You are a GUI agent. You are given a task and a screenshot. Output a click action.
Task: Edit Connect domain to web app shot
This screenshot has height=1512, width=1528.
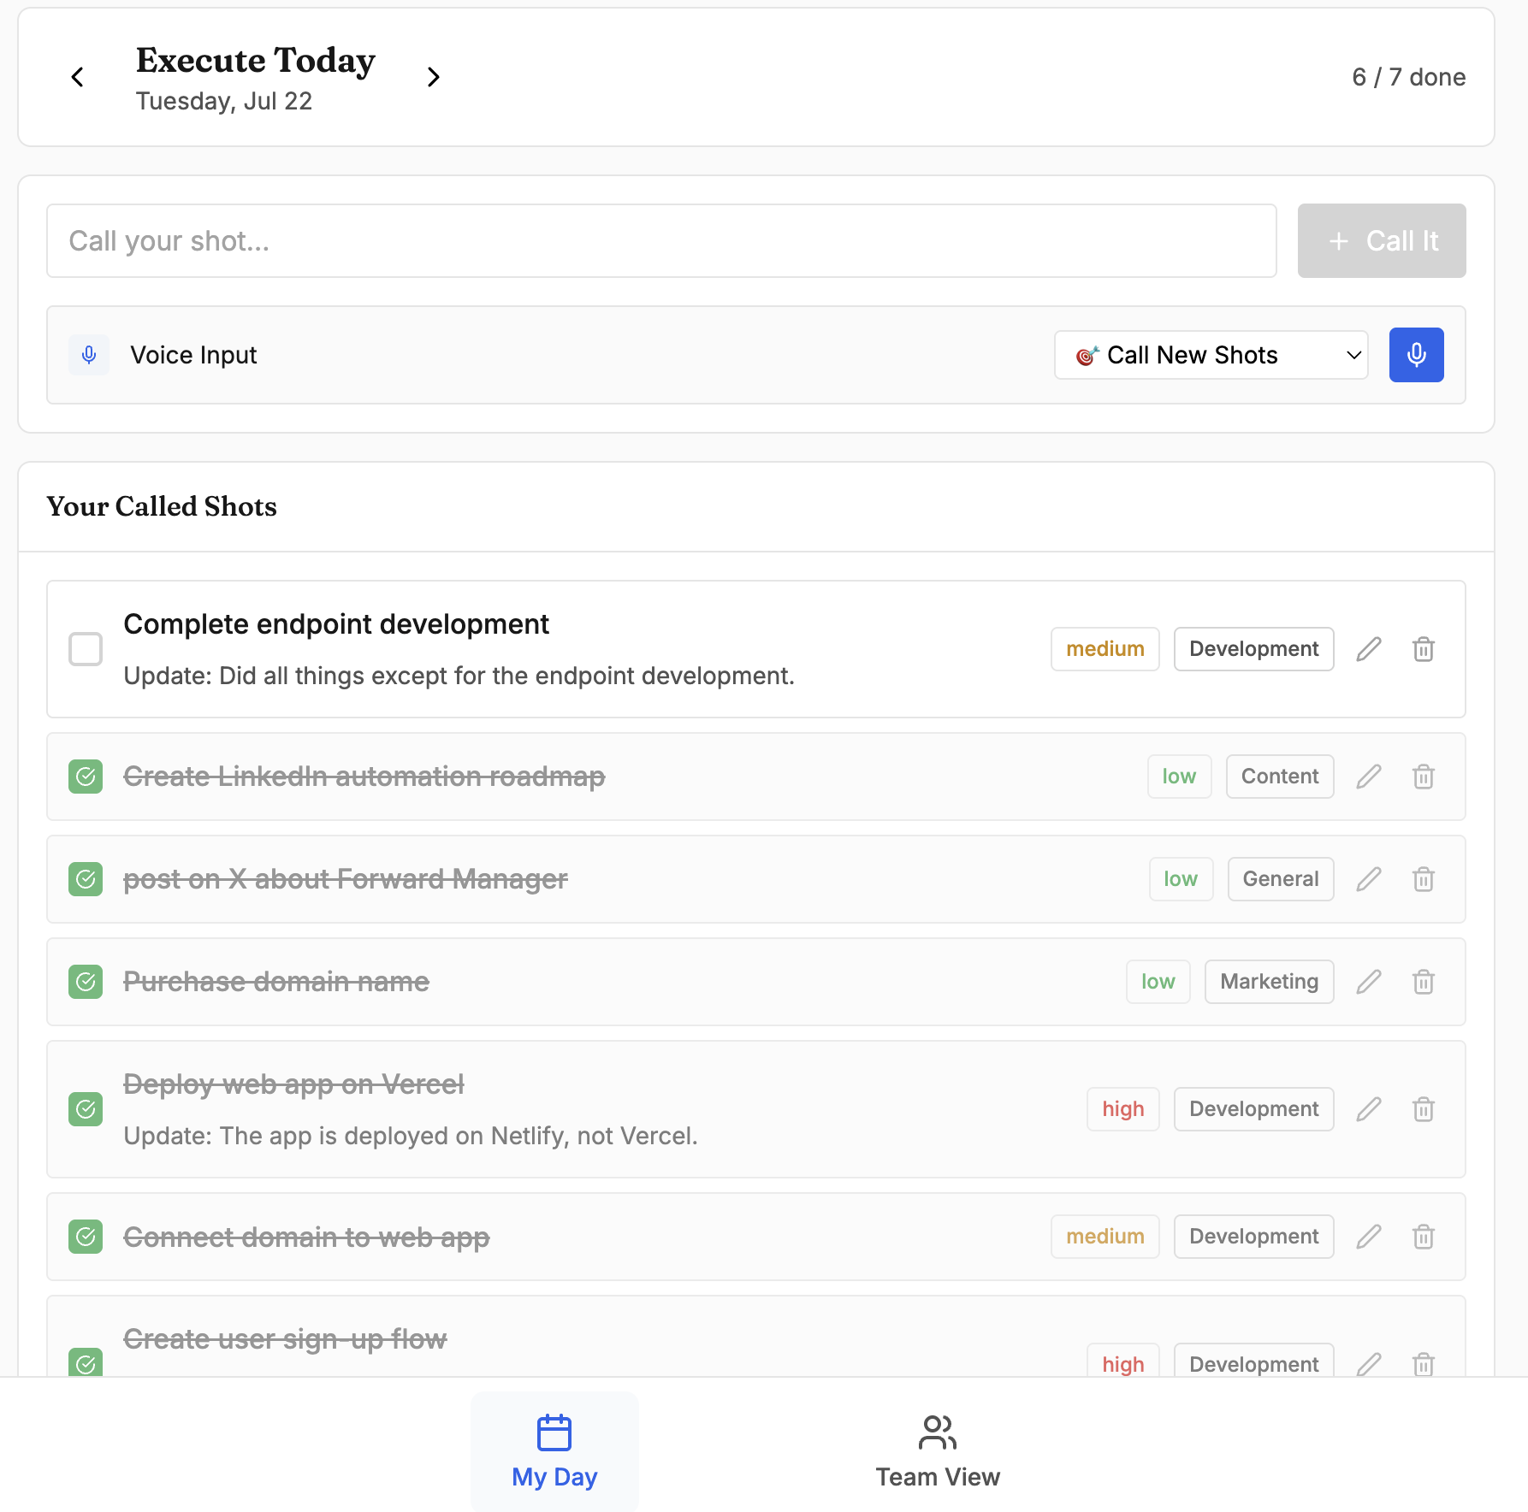(x=1369, y=1237)
